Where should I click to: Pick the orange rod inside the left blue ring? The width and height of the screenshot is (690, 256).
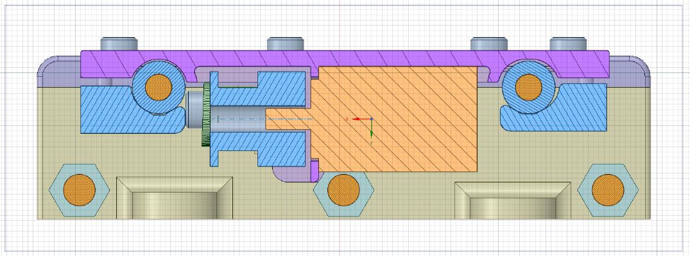[159, 87]
